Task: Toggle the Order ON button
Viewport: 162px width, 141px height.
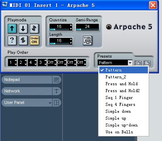Action: point(34,40)
